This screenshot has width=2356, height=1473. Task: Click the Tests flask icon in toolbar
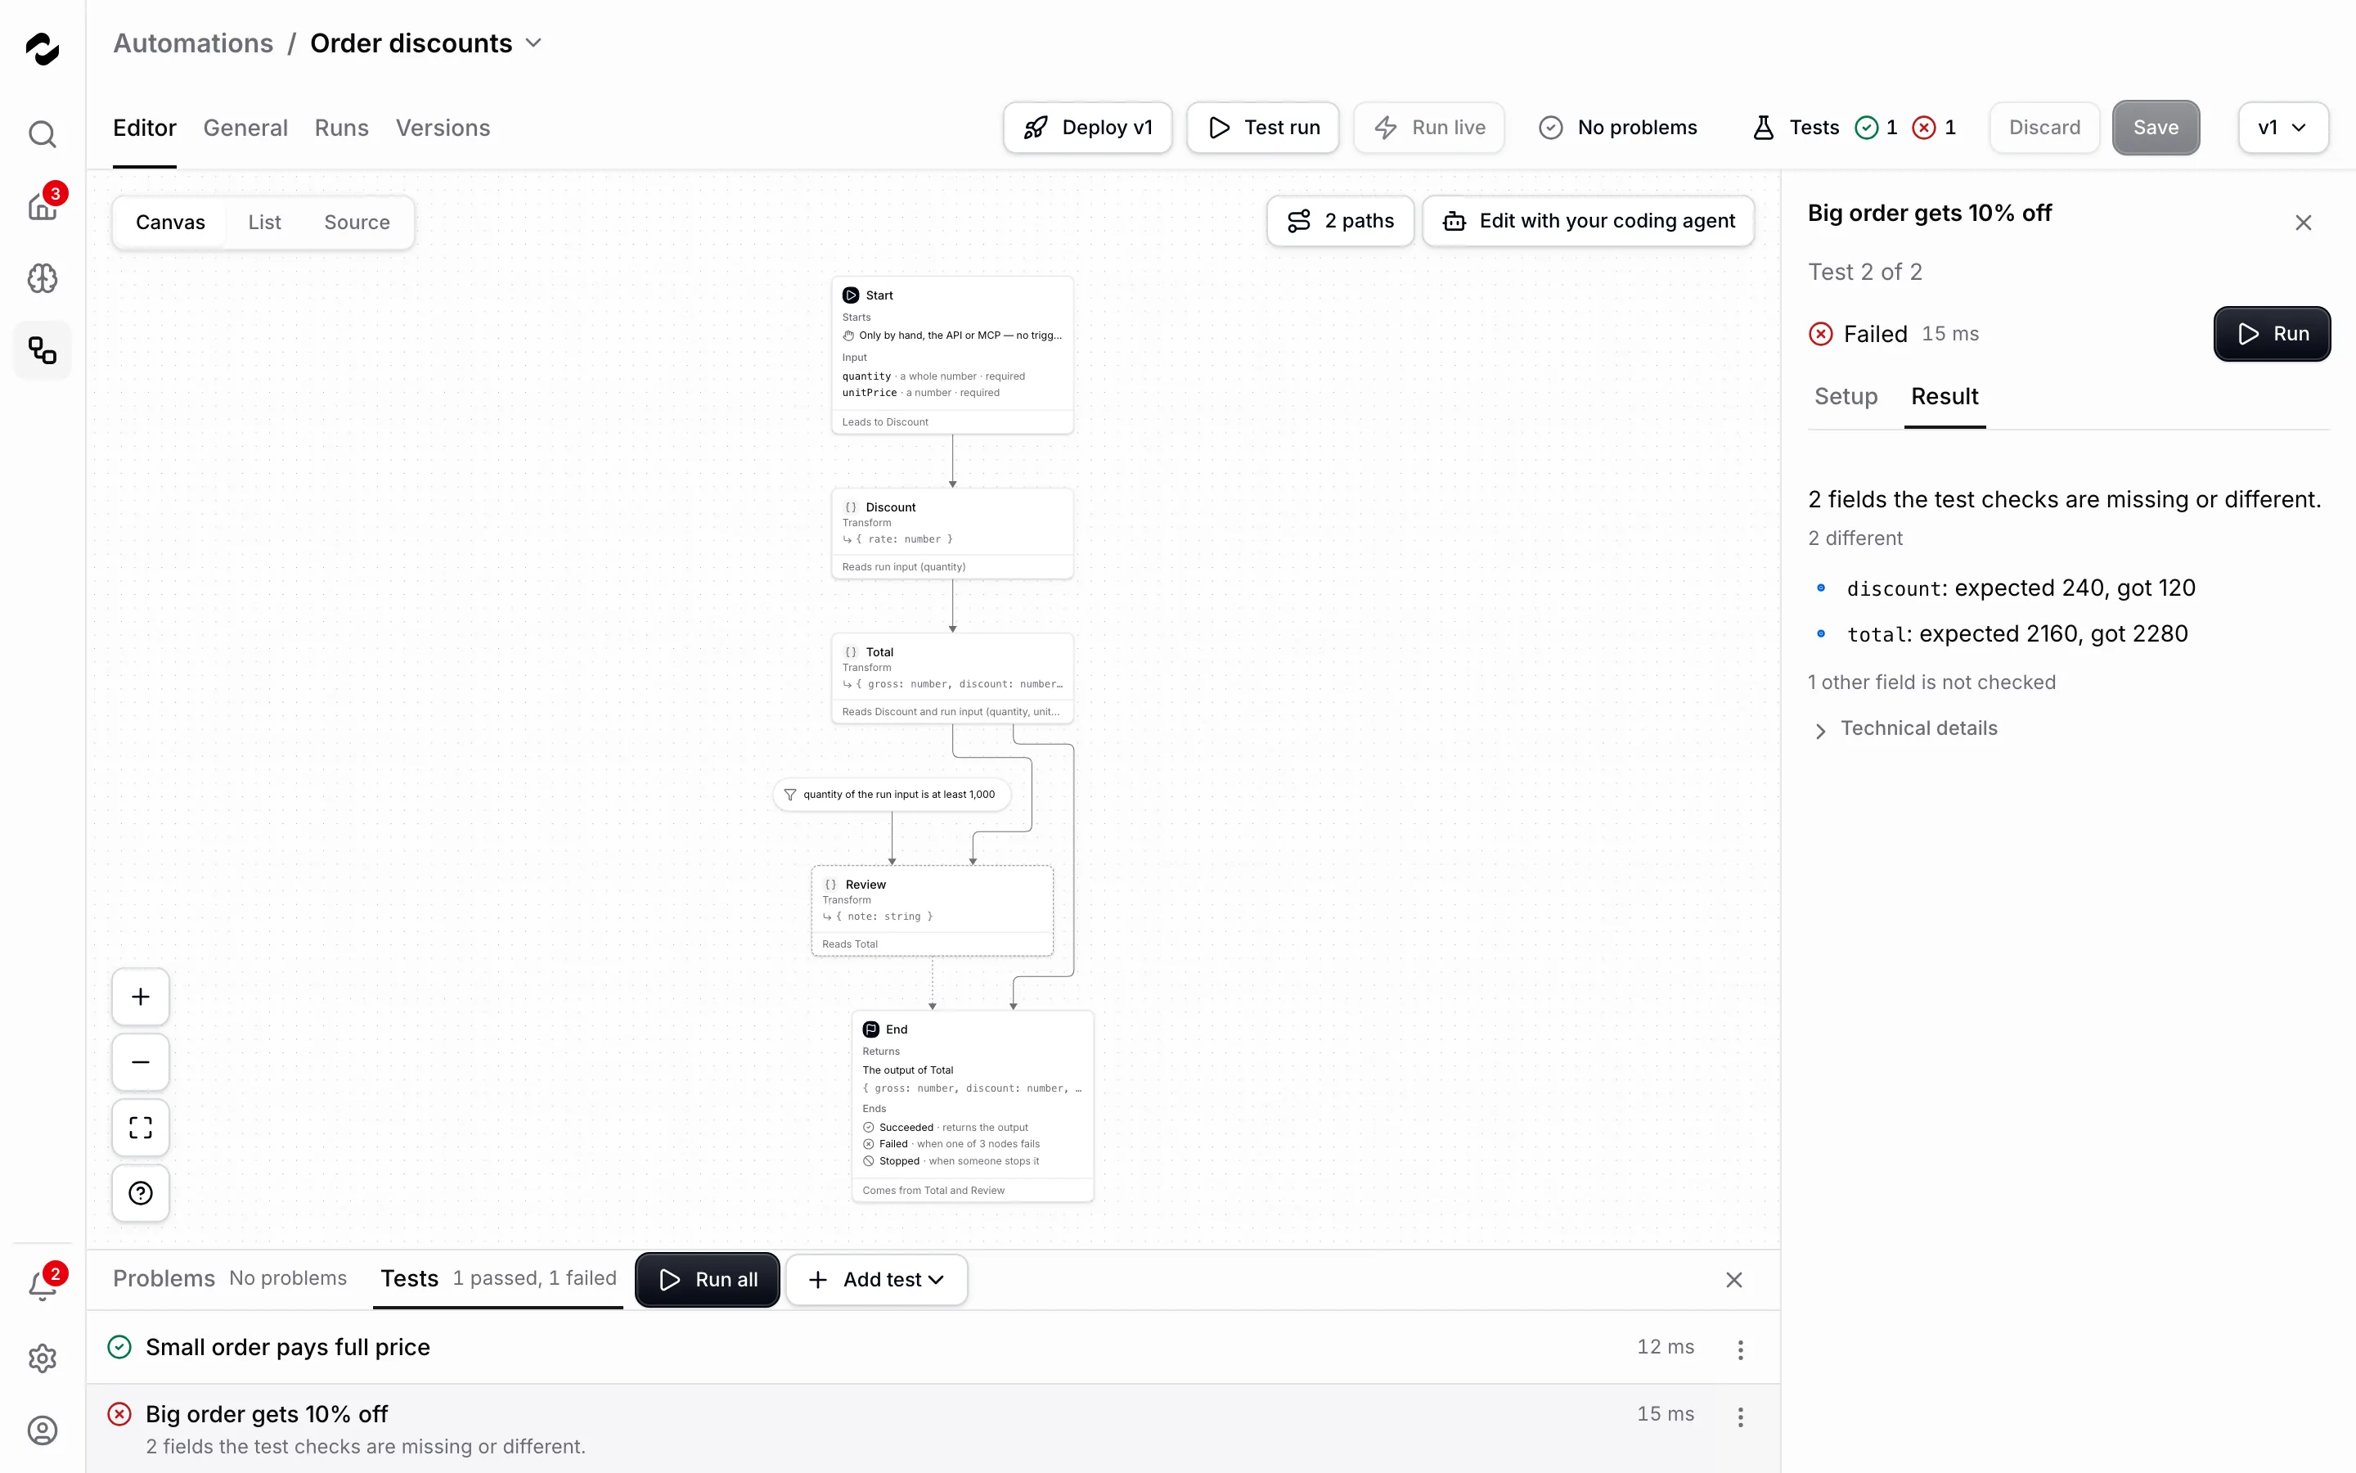(x=1763, y=128)
